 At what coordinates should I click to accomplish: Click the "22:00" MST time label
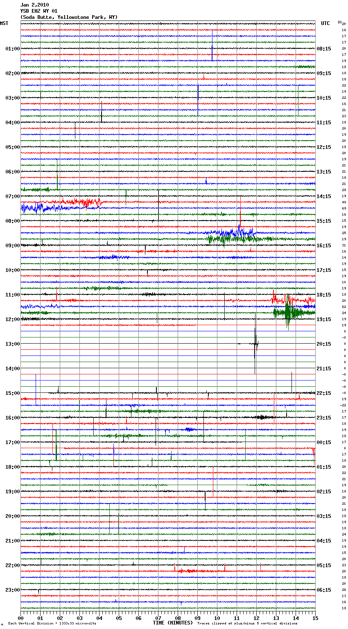click(13, 565)
